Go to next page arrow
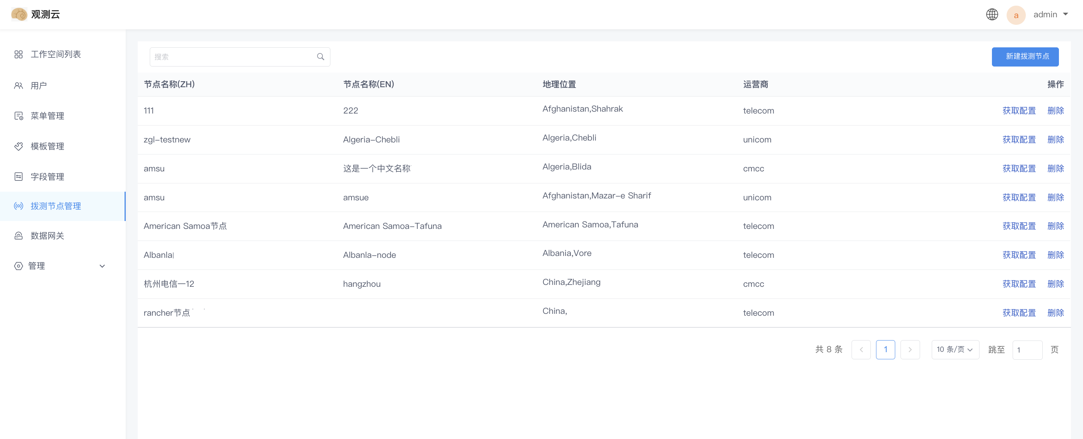The height and width of the screenshot is (439, 1083). pyautogui.click(x=910, y=350)
